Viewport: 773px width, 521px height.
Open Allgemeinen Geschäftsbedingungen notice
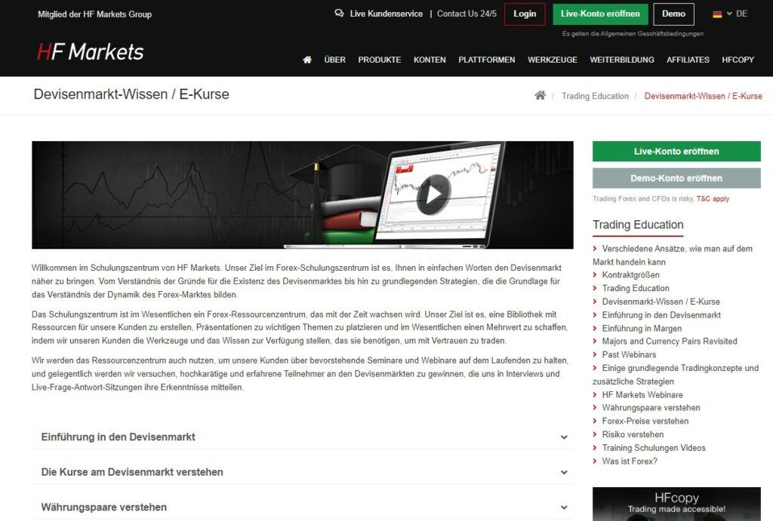(633, 34)
